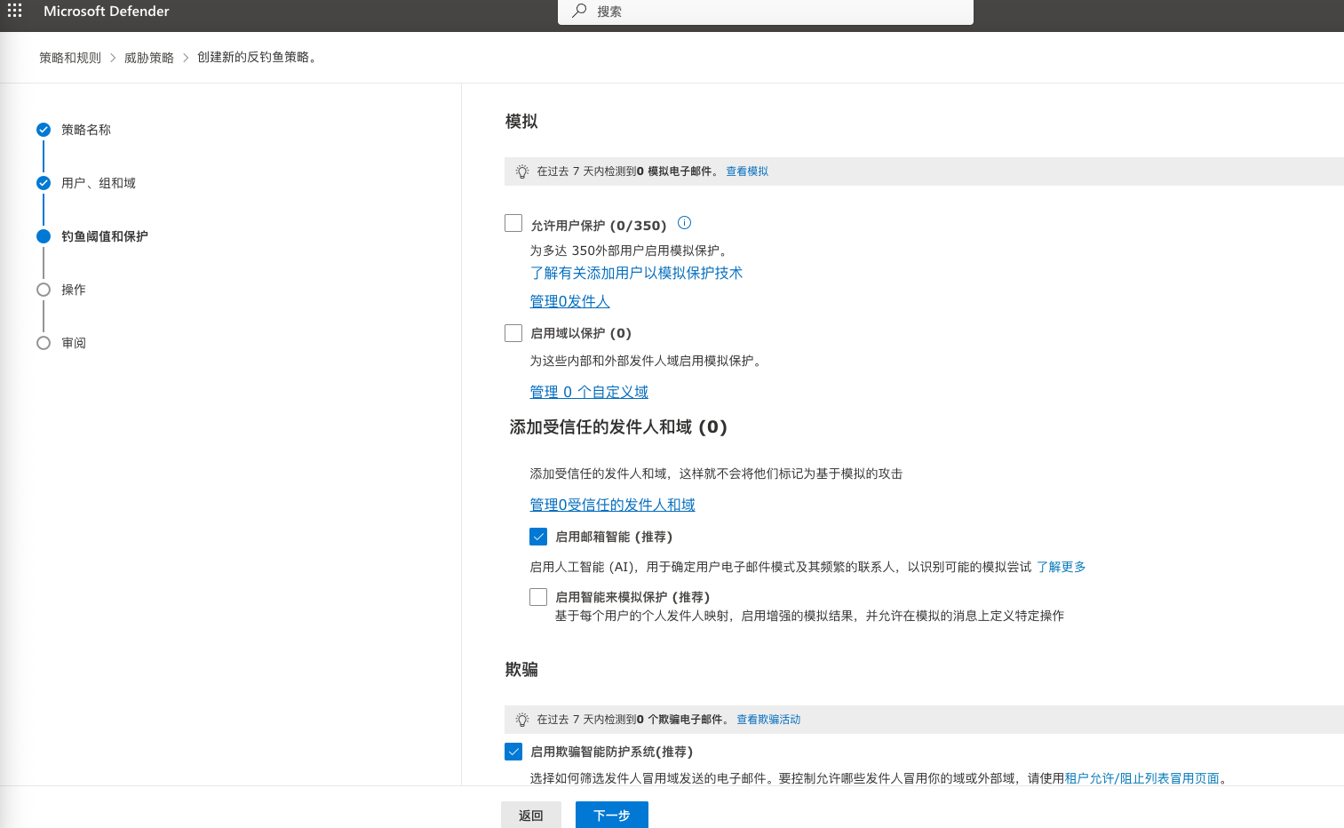The image size is (1344, 828).
Task: Select the 钓鱼阈值和保护 step
Action: pyautogui.click(x=105, y=236)
